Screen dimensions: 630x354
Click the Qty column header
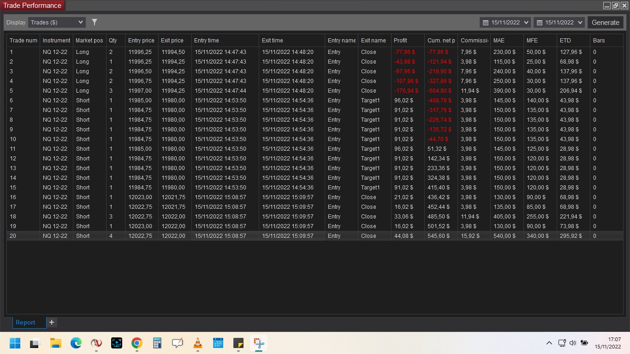tap(116, 41)
